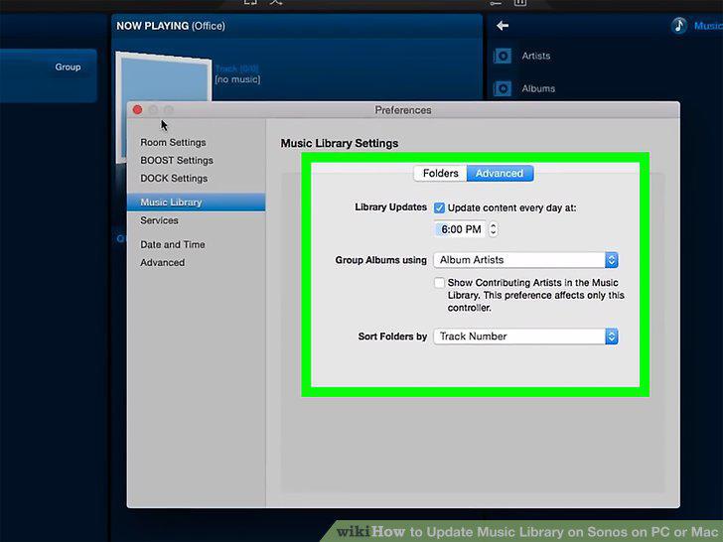
Task: Click the Group button in rooms pane
Action: pyautogui.click(x=68, y=67)
